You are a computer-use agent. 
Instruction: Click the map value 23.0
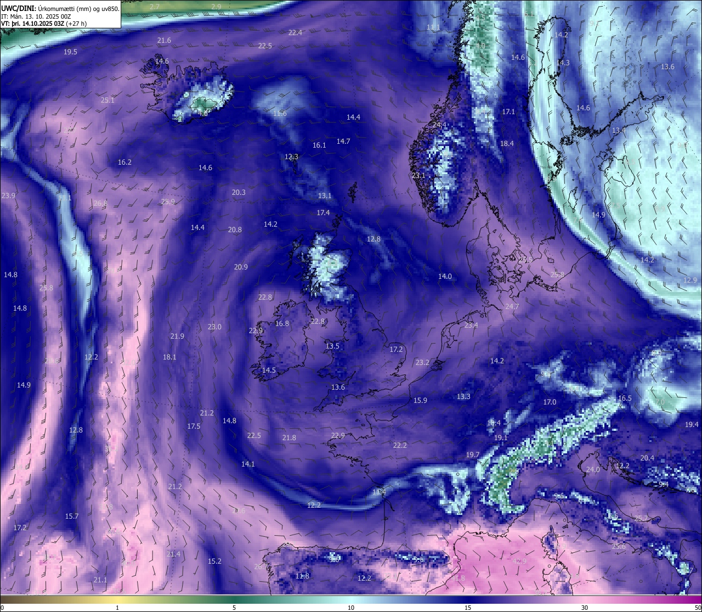214,327
